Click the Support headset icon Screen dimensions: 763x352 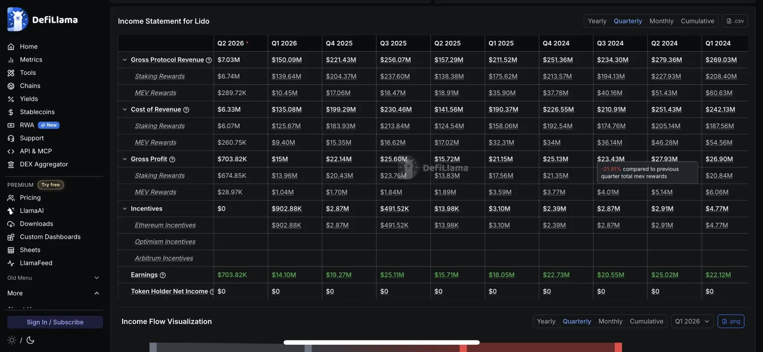11,138
